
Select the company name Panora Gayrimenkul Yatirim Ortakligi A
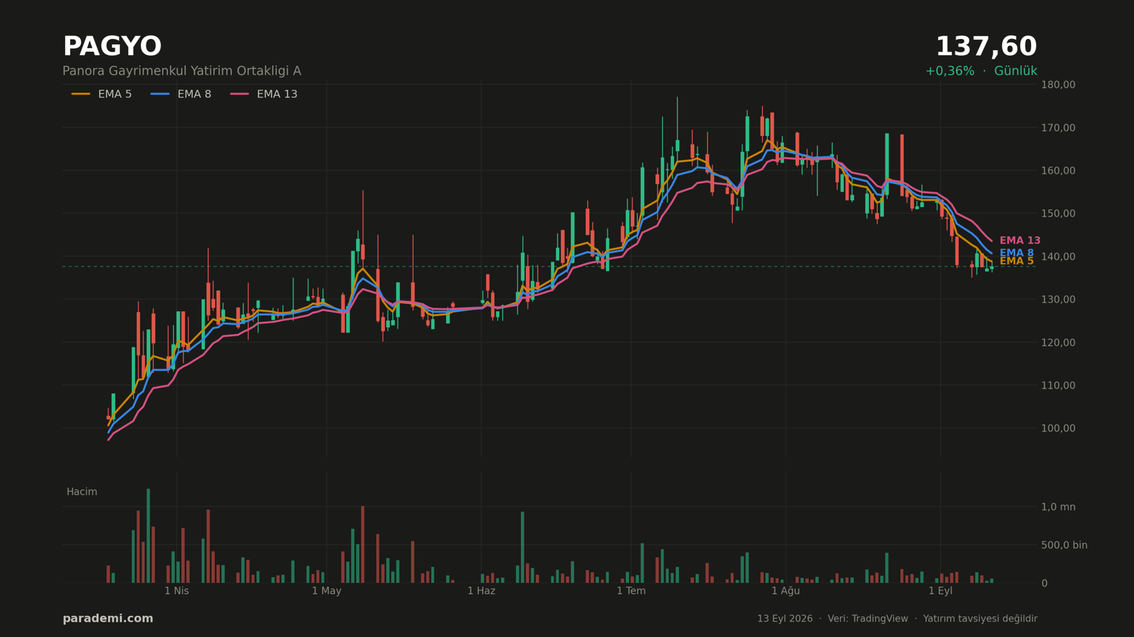click(x=181, y=71)
